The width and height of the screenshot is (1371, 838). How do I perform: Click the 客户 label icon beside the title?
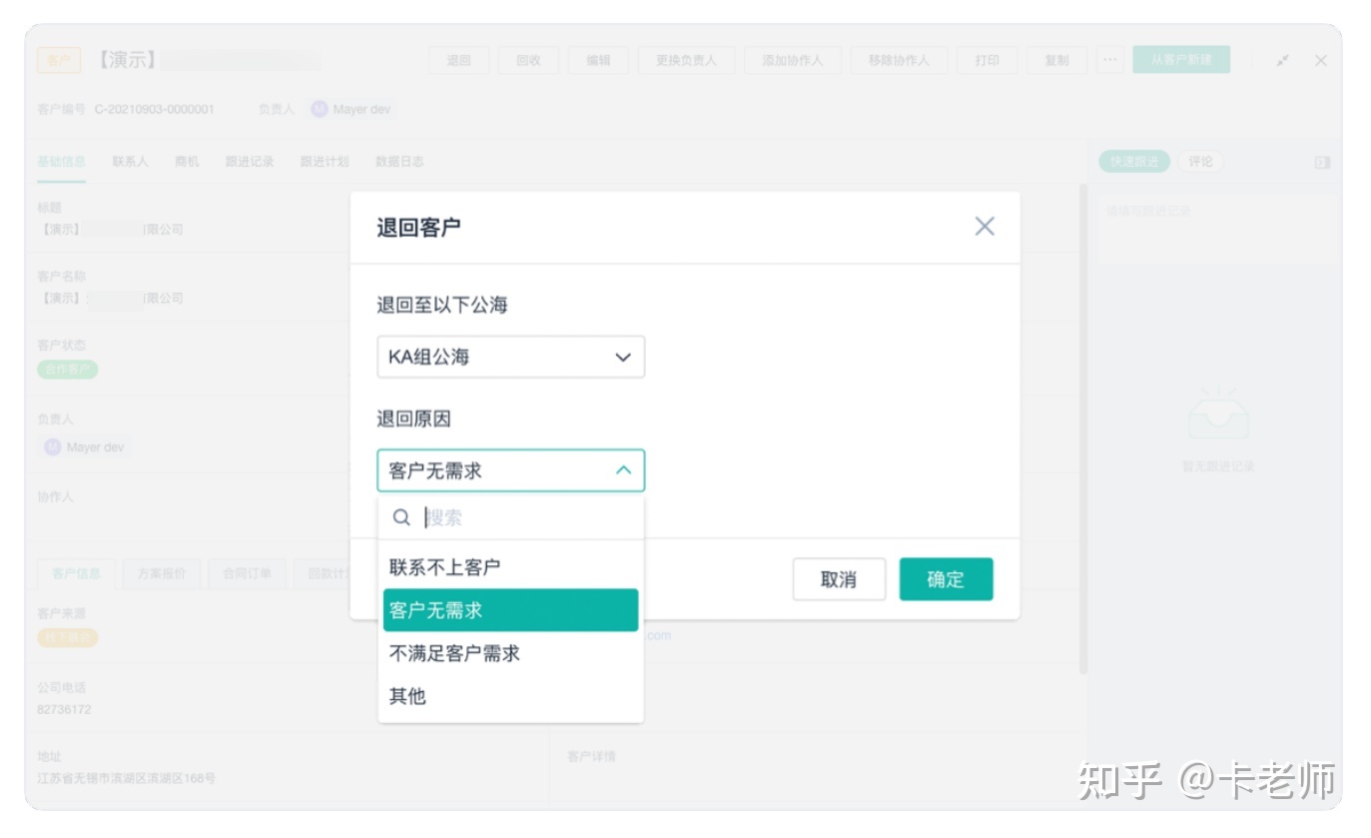(59, 60)
